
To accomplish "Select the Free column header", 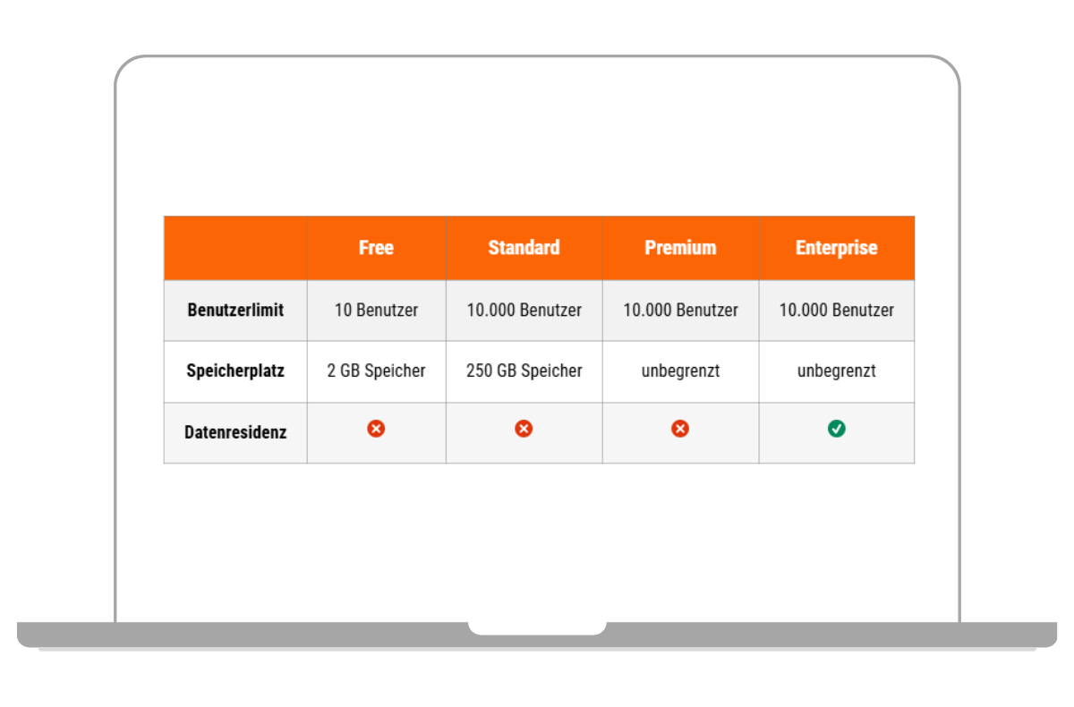I will tap(376, 248).
